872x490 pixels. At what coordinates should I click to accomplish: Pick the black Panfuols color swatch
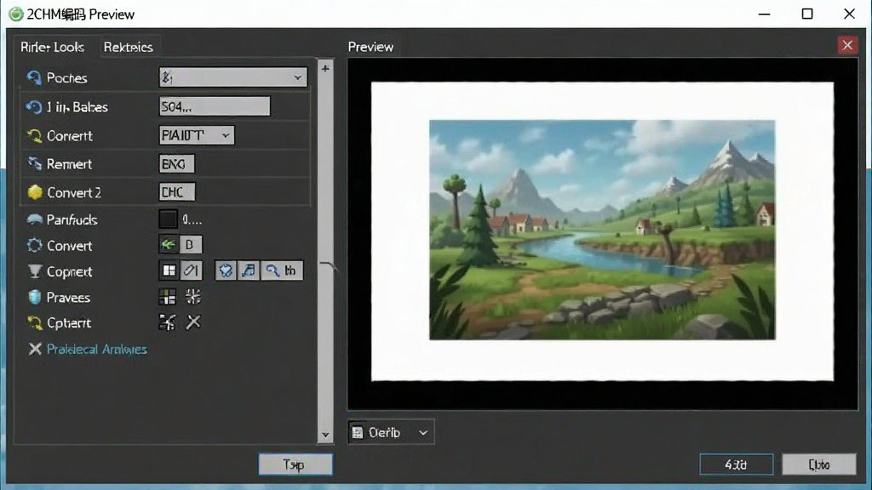[168, 219]
